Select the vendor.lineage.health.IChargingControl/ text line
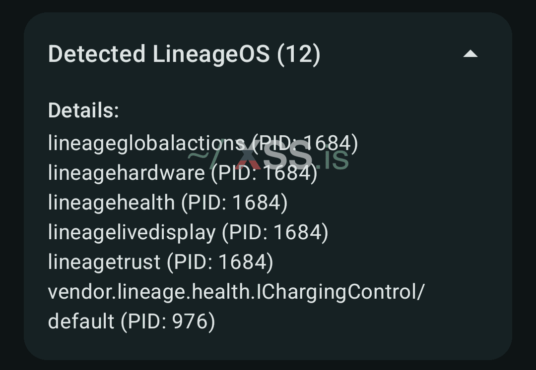This screenshot has width=536, height=370. pyautogui.click(x=236, y=292)
